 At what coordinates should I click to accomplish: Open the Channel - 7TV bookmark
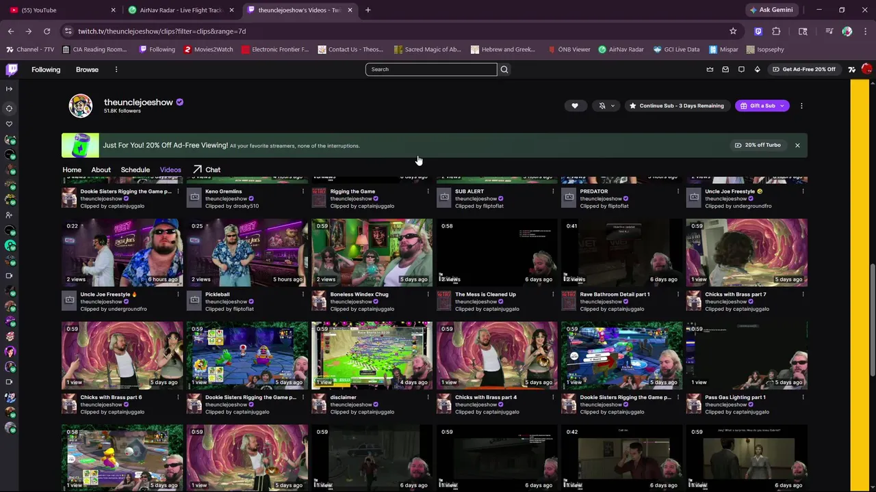click(x=30, y=49)
